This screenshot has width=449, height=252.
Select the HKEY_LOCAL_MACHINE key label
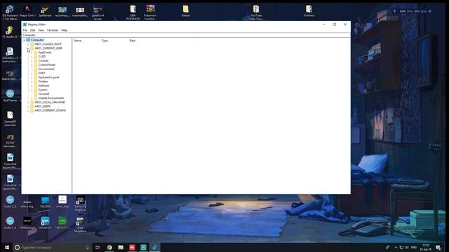click(50, 102)
